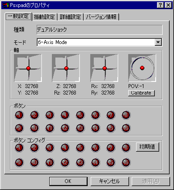This screenshot has height=190, width=174.
Task: Click button config indicator 12
Action: 65,163
